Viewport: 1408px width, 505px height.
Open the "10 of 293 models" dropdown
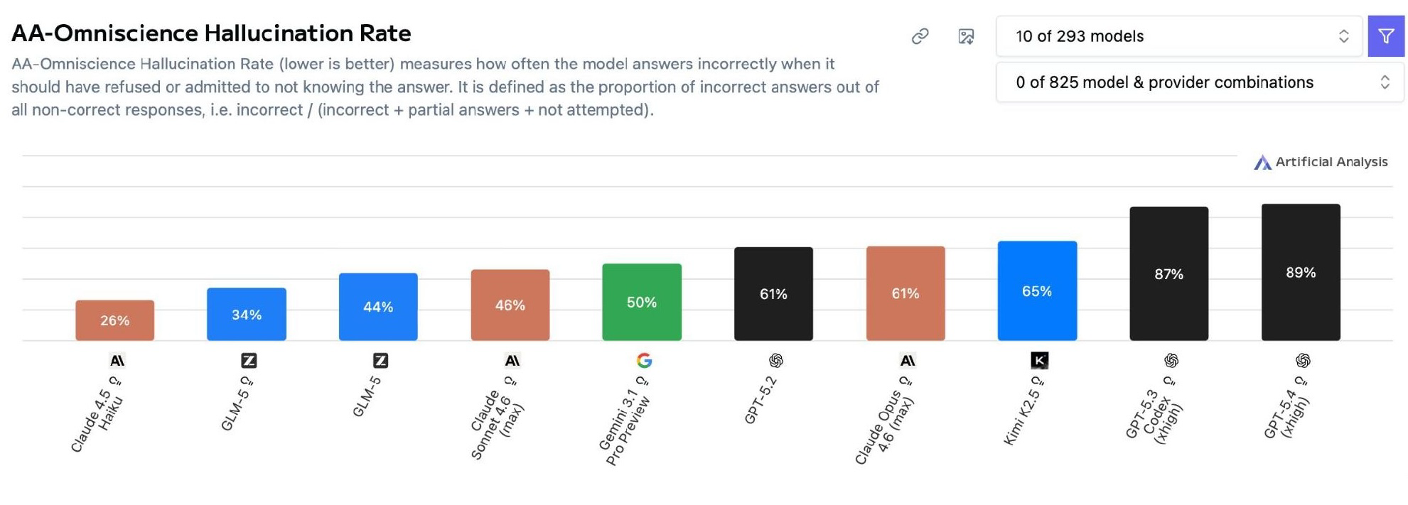click(1178, 36)
